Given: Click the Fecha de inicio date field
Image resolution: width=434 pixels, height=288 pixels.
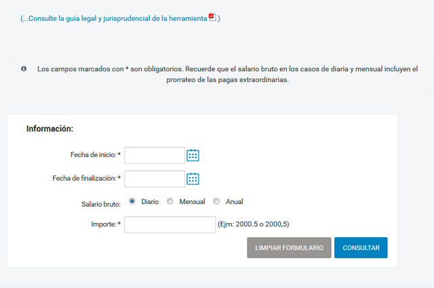Looking at the screenshot, I should 155,155.
